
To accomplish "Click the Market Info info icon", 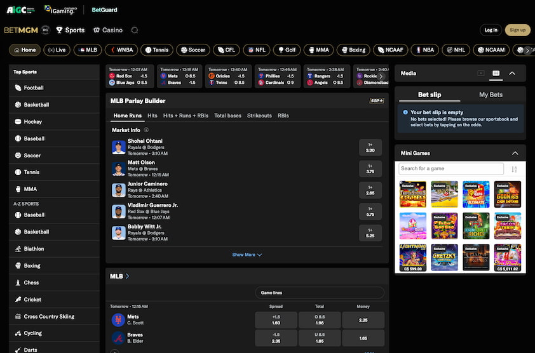I will click(146, 130).
